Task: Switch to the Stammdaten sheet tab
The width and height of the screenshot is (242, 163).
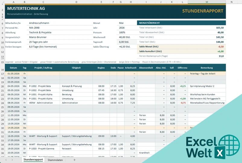Action: tap(55, 160)
